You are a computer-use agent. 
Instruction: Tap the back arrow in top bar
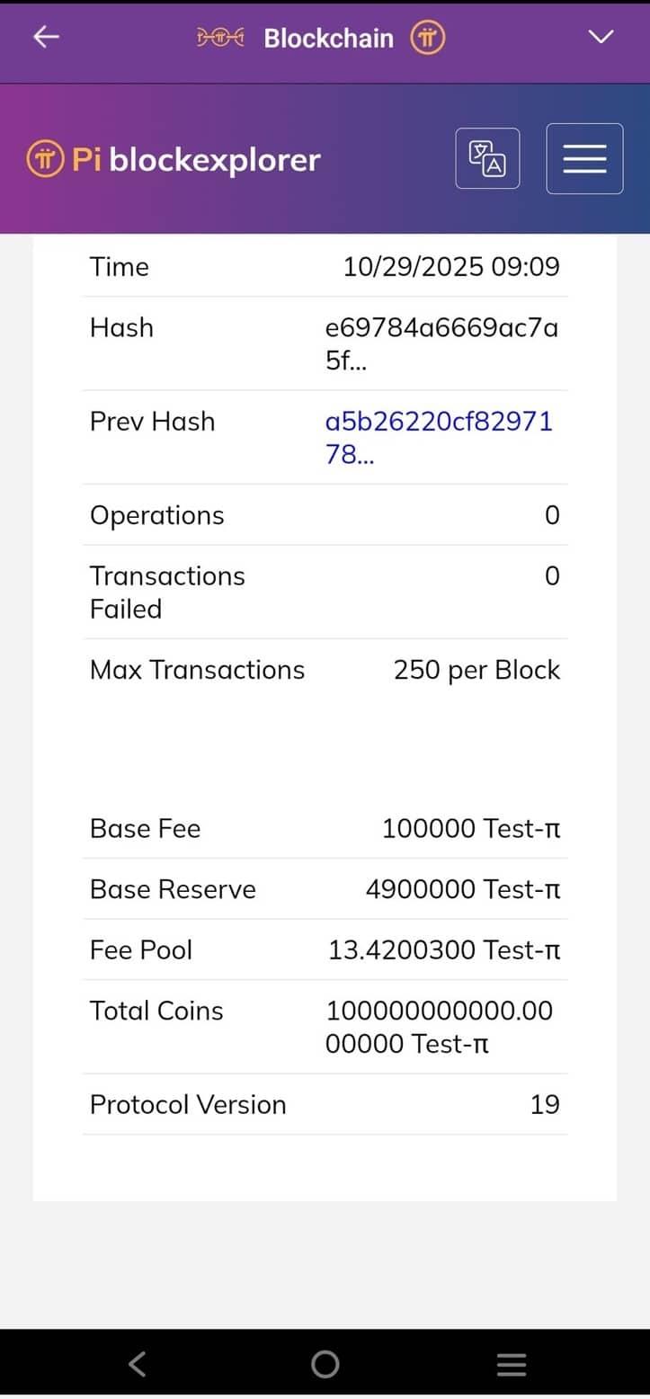46,37
